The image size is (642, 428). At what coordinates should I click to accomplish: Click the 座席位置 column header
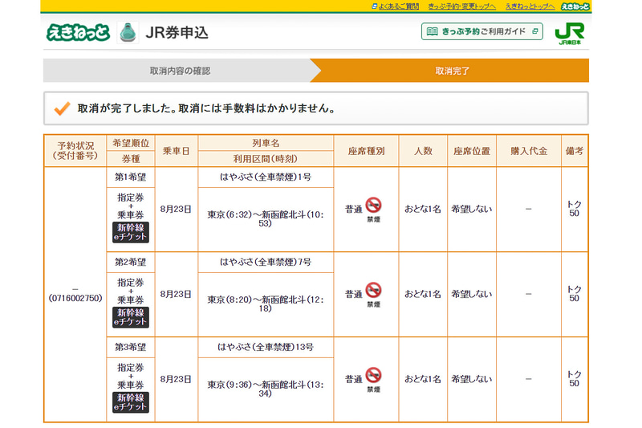point(472,151)
